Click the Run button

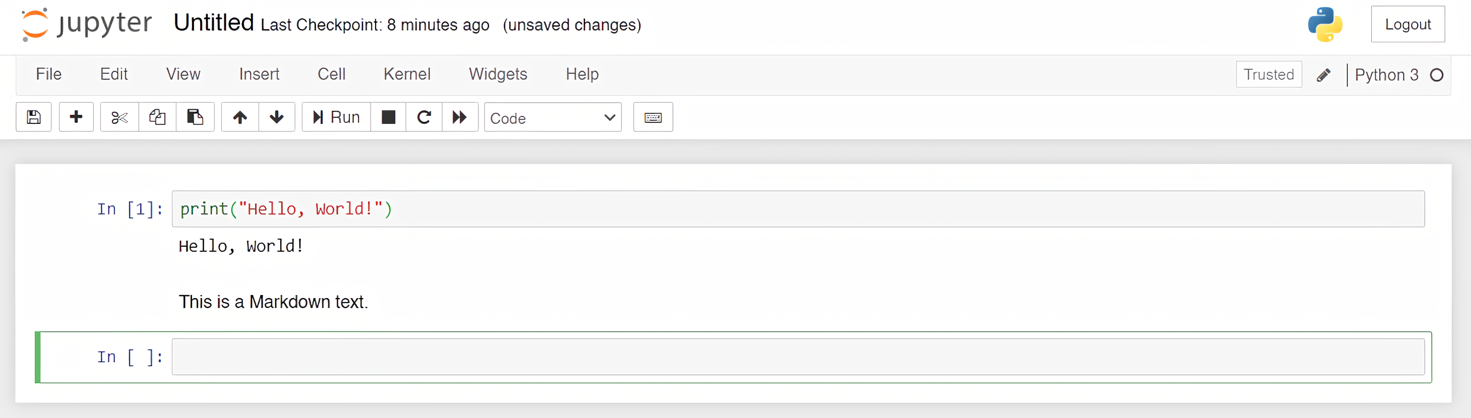[x=336, y=117]
